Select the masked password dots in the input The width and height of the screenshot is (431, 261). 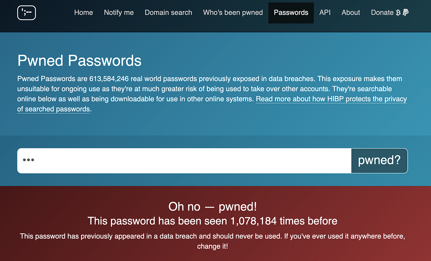pyautogui.click(x=28, y=161)
